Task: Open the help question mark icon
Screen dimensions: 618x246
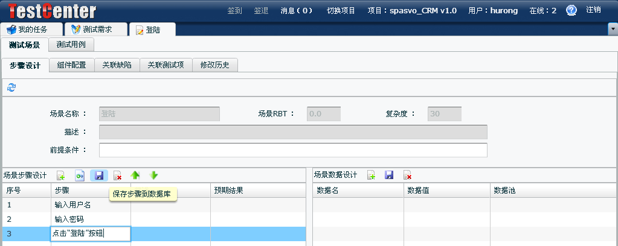Action: click(x=571, y=10)
